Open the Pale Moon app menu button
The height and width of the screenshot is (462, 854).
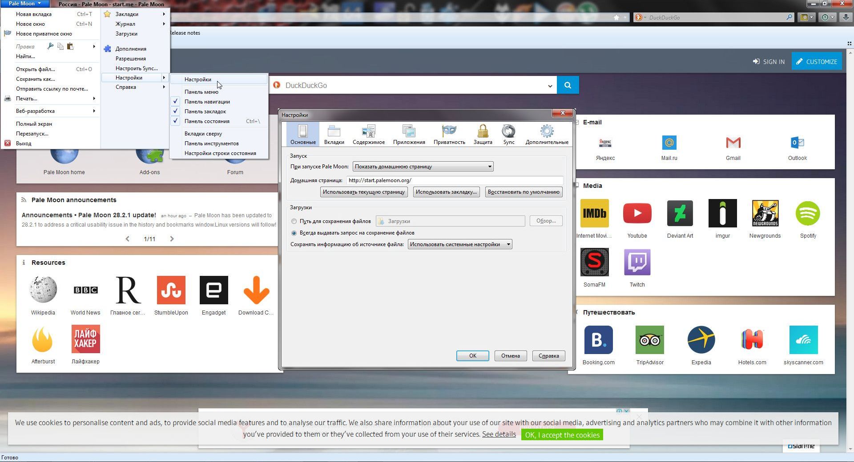(x=24, y=4)
